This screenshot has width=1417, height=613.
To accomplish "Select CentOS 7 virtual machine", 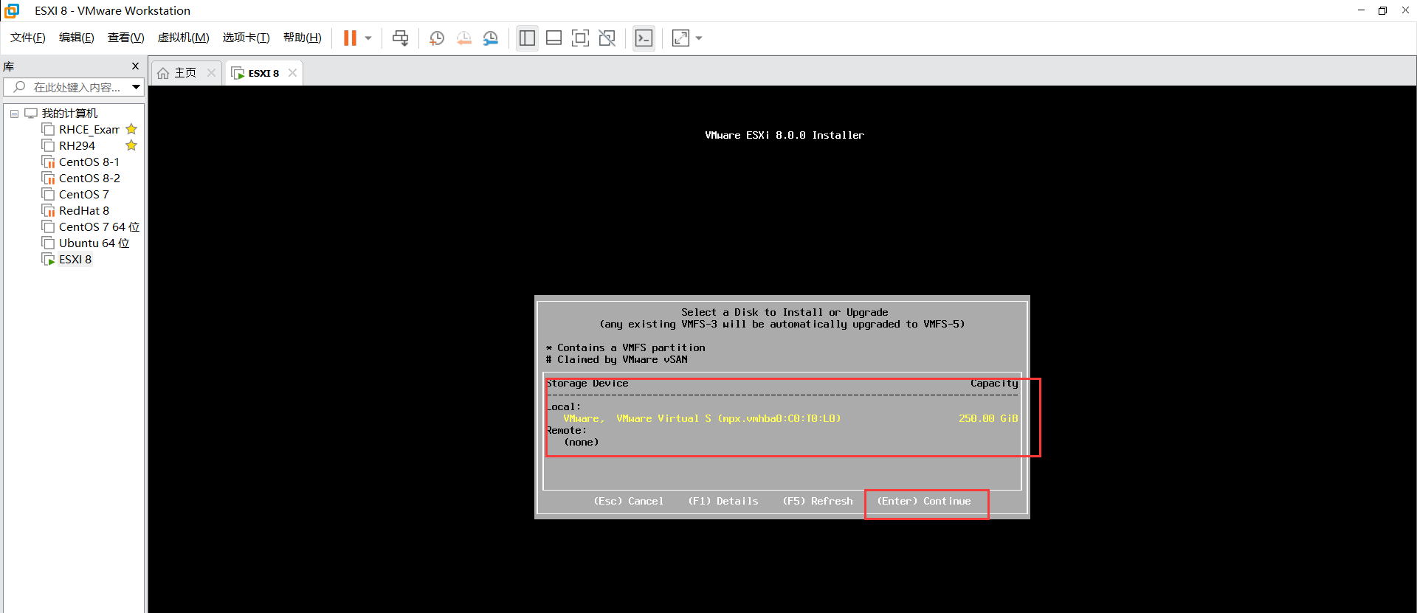I will (83, 195).
